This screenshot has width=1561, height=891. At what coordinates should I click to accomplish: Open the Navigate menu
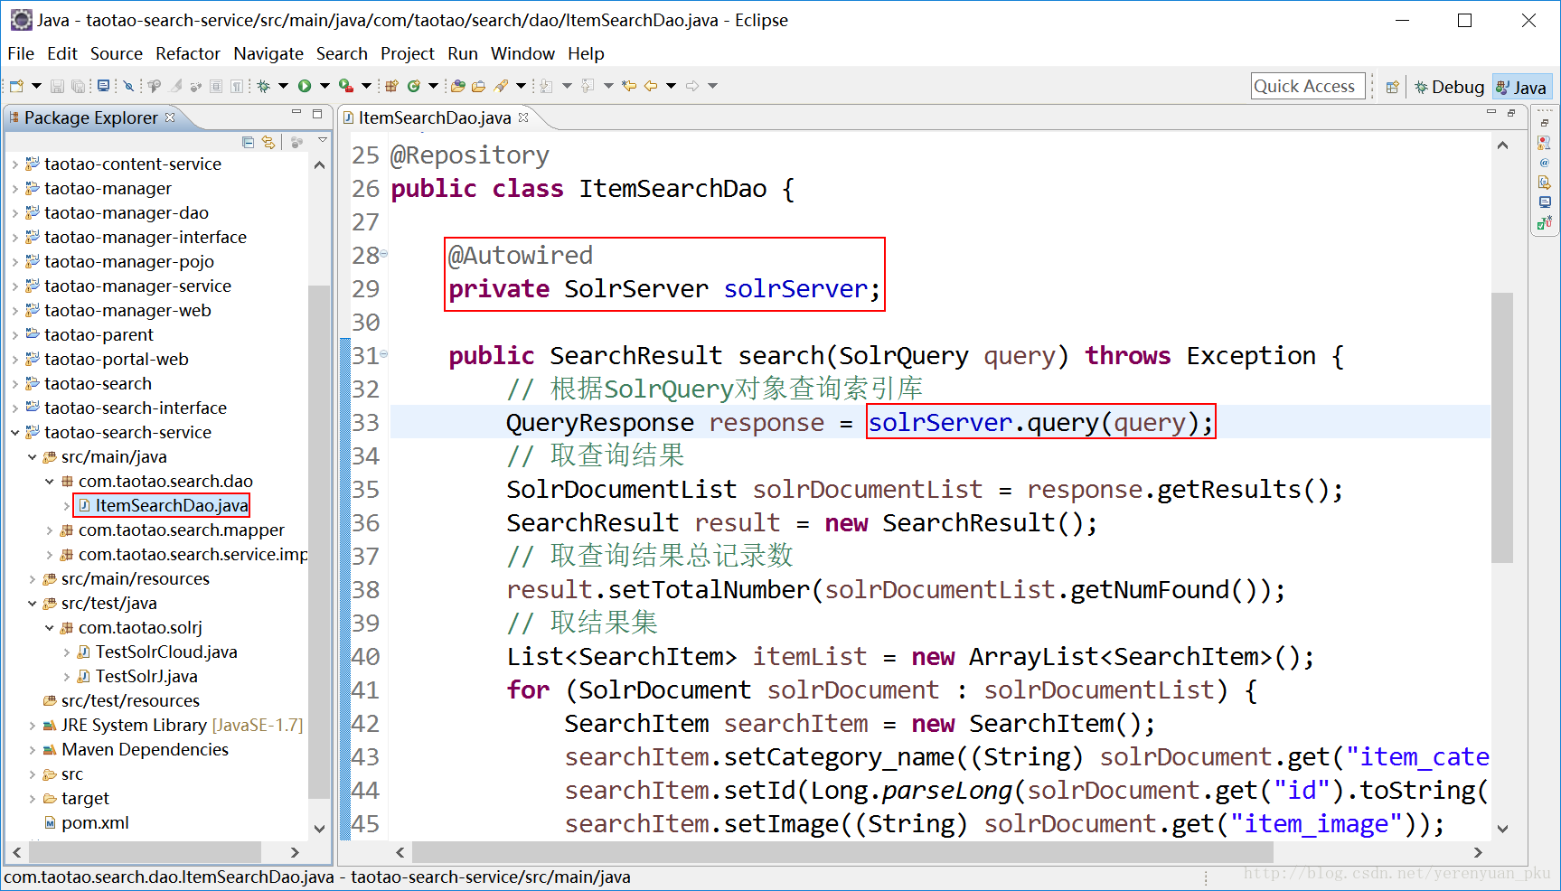[x=268, y=53]
